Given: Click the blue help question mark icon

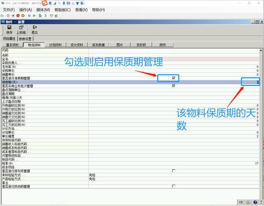Looking at the screenshot, I should pyautogui.click(x=255, y=202).
